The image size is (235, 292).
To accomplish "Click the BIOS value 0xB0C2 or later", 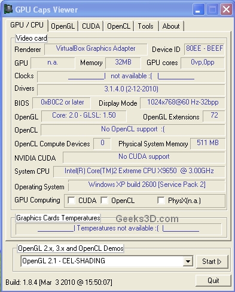I will click(62, 103).
